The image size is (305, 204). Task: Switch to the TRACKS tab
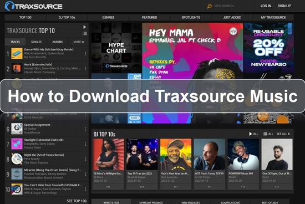click(x=15, y=42)
